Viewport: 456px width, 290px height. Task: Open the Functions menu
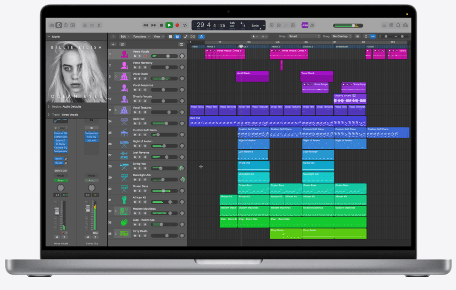click(x=141, y=36)
